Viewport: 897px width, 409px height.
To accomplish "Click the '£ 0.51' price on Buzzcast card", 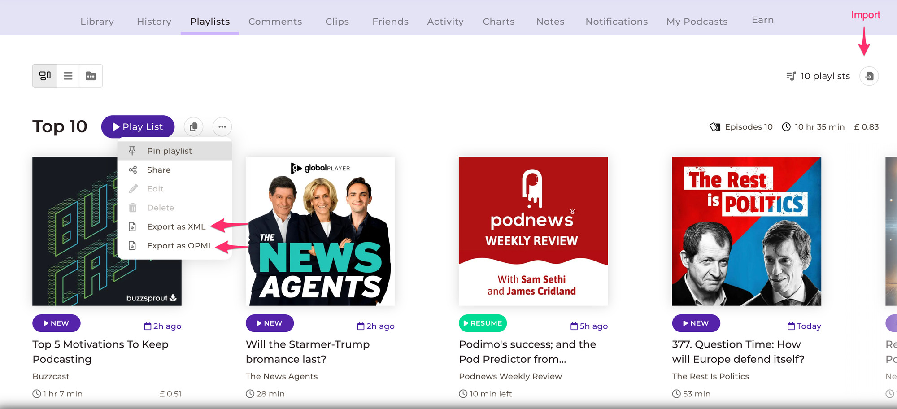I will [x=170, y=394].
